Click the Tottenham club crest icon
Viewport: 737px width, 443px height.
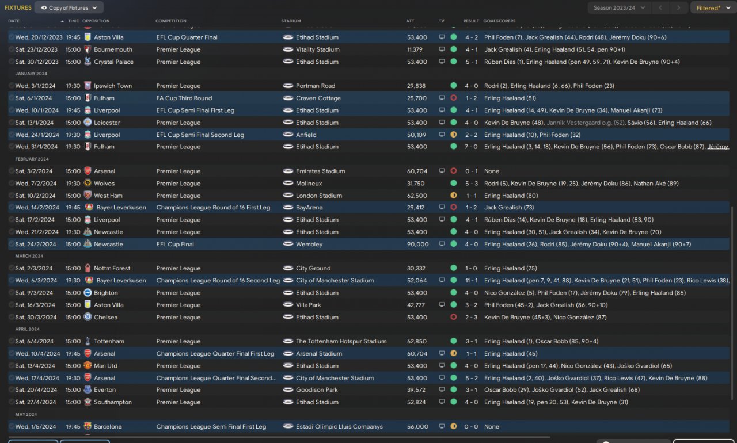pos(88,342)
